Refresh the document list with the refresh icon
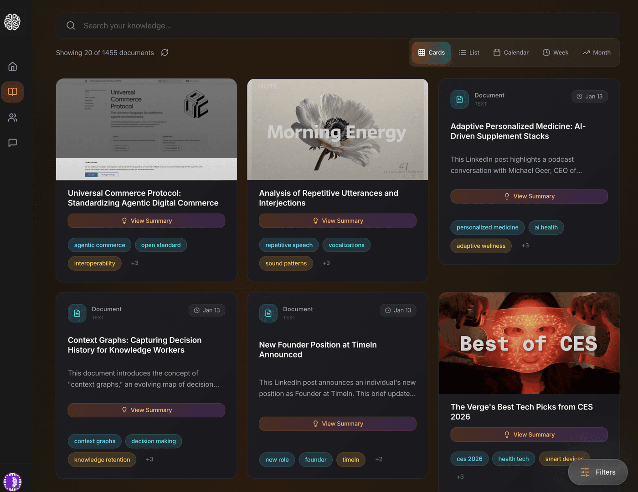 (x=165, y=52)
